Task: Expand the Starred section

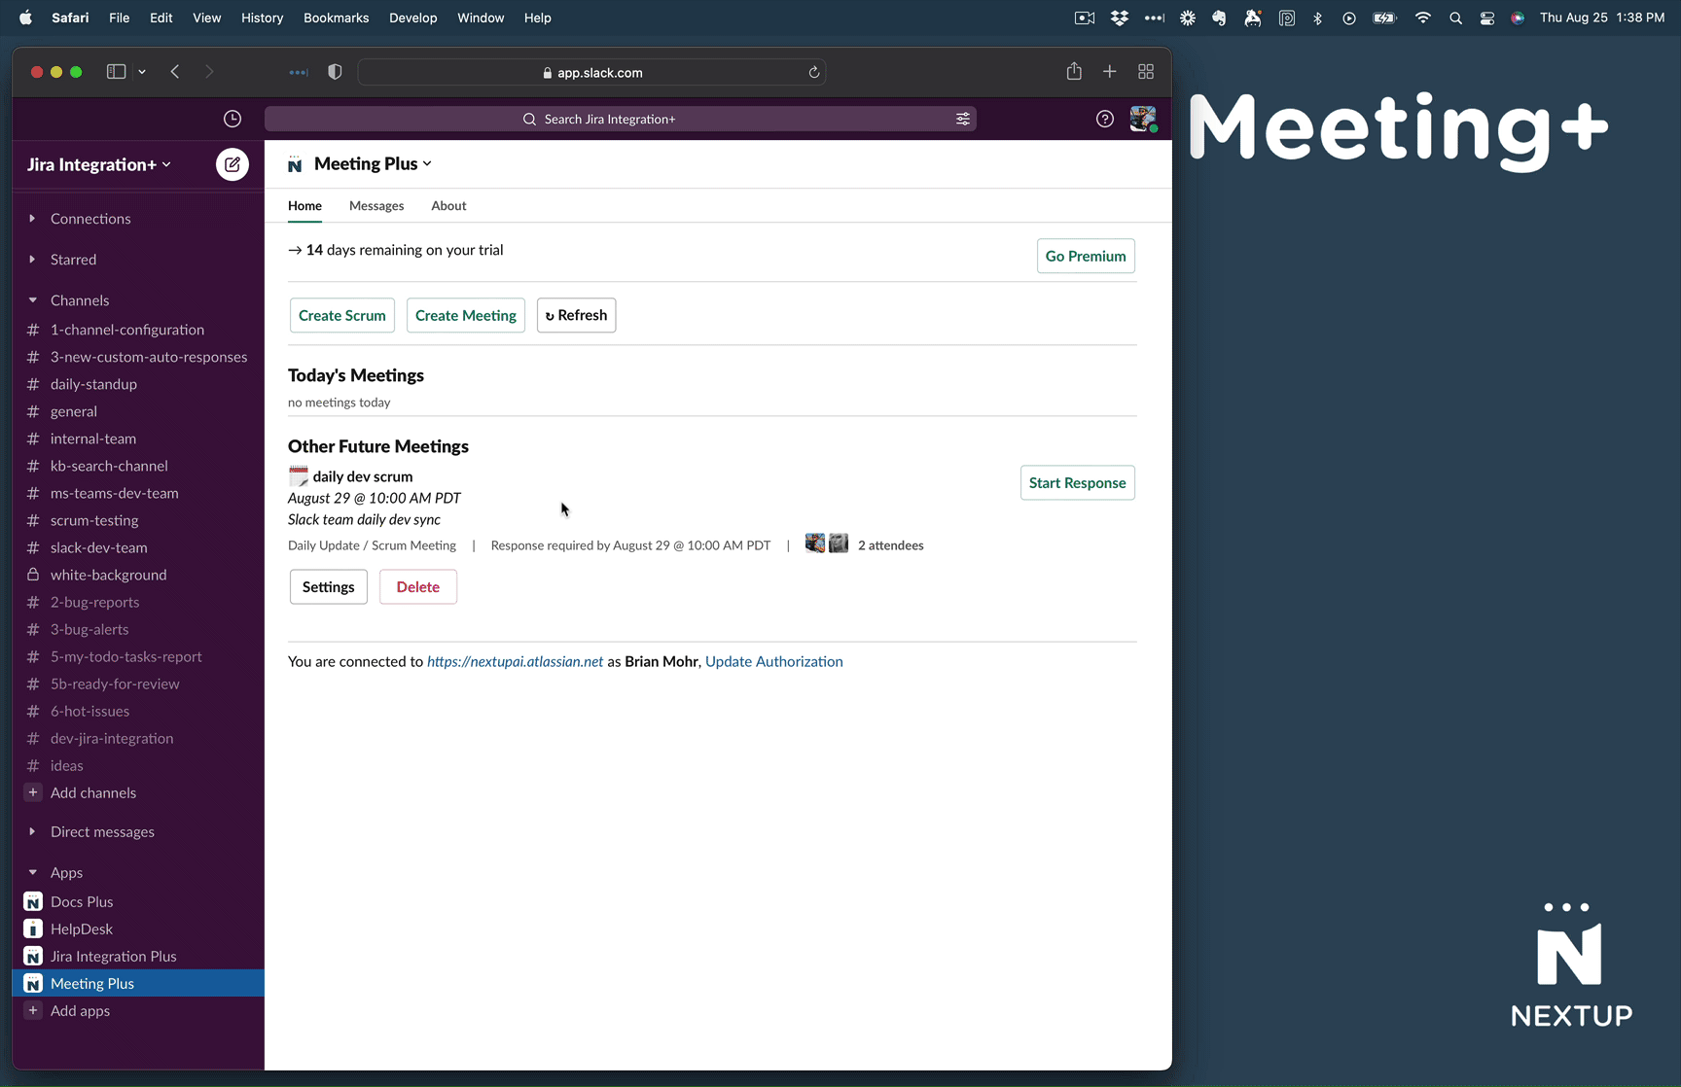Action: click(x=32, y=260)
